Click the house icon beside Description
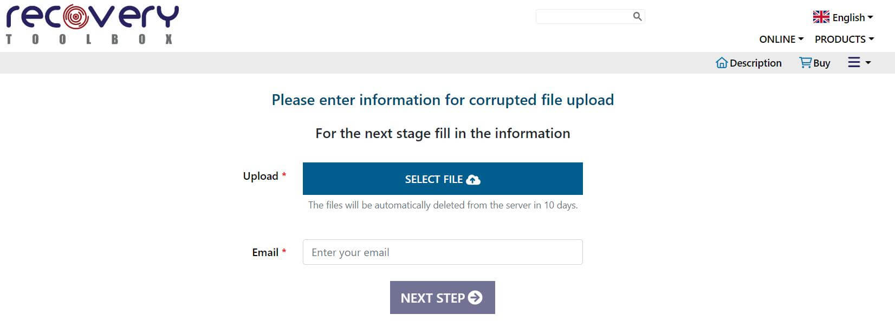Screen dimensions: 895x327 tap(721, 63)
